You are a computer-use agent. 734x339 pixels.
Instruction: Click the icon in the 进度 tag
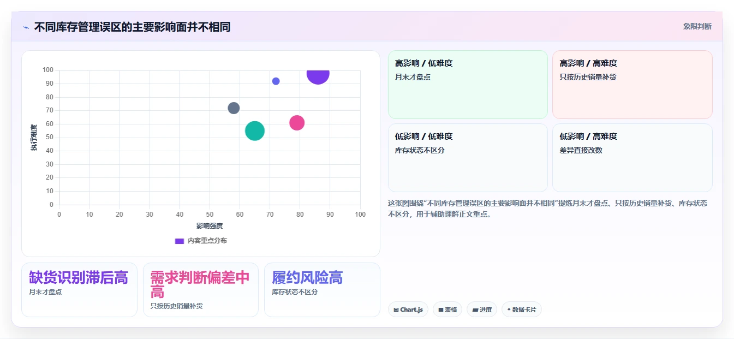click(475, 310)
